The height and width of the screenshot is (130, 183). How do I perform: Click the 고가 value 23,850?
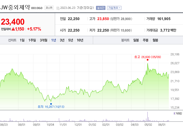click(103, 19)
